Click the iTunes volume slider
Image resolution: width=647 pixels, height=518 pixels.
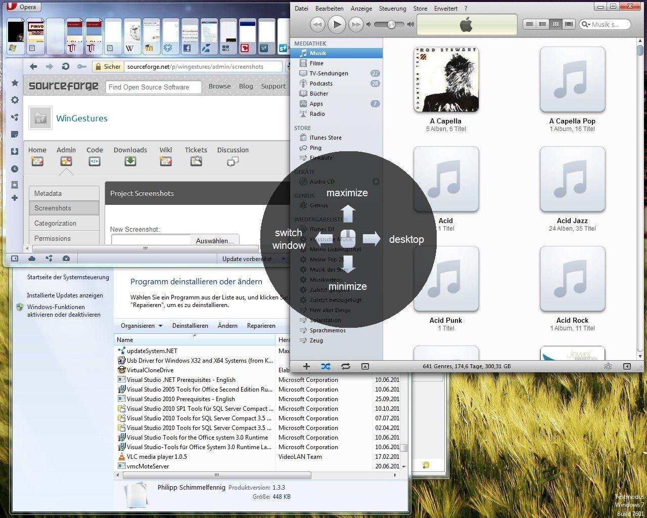coord(392,24)
